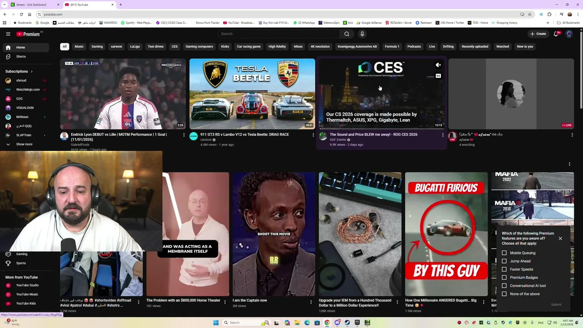Open the Create dropdown button
583x328 pixels.
pyautogui.click(x=538, y=34)
